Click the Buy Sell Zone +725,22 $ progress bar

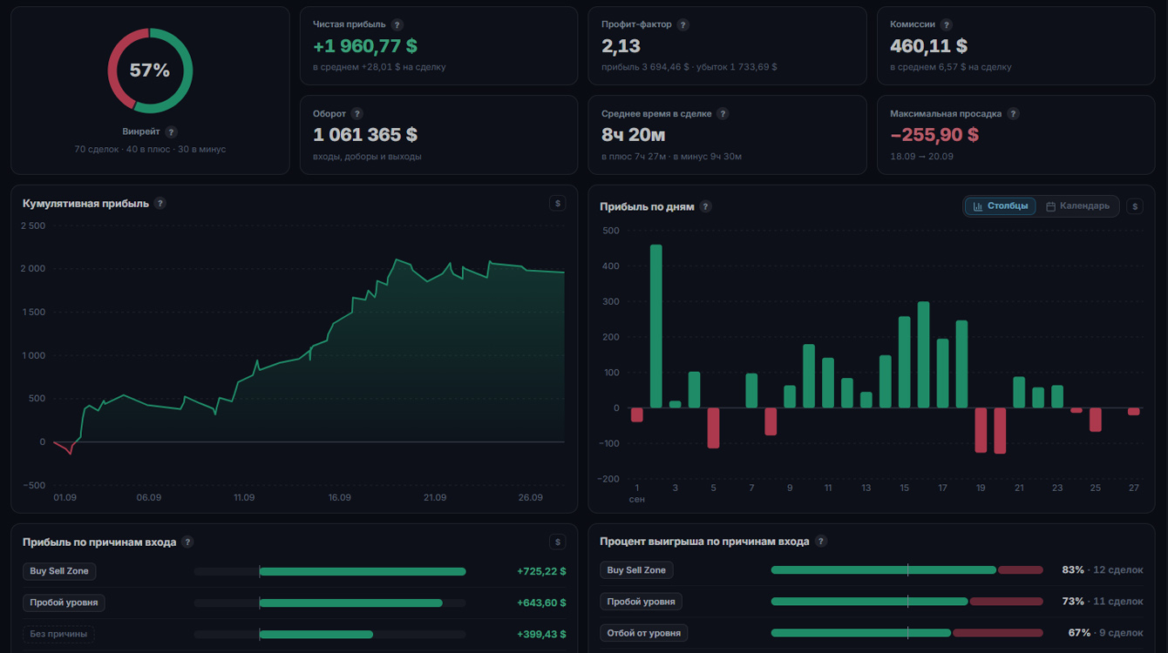pyautogui.click(x=329, y=572)
